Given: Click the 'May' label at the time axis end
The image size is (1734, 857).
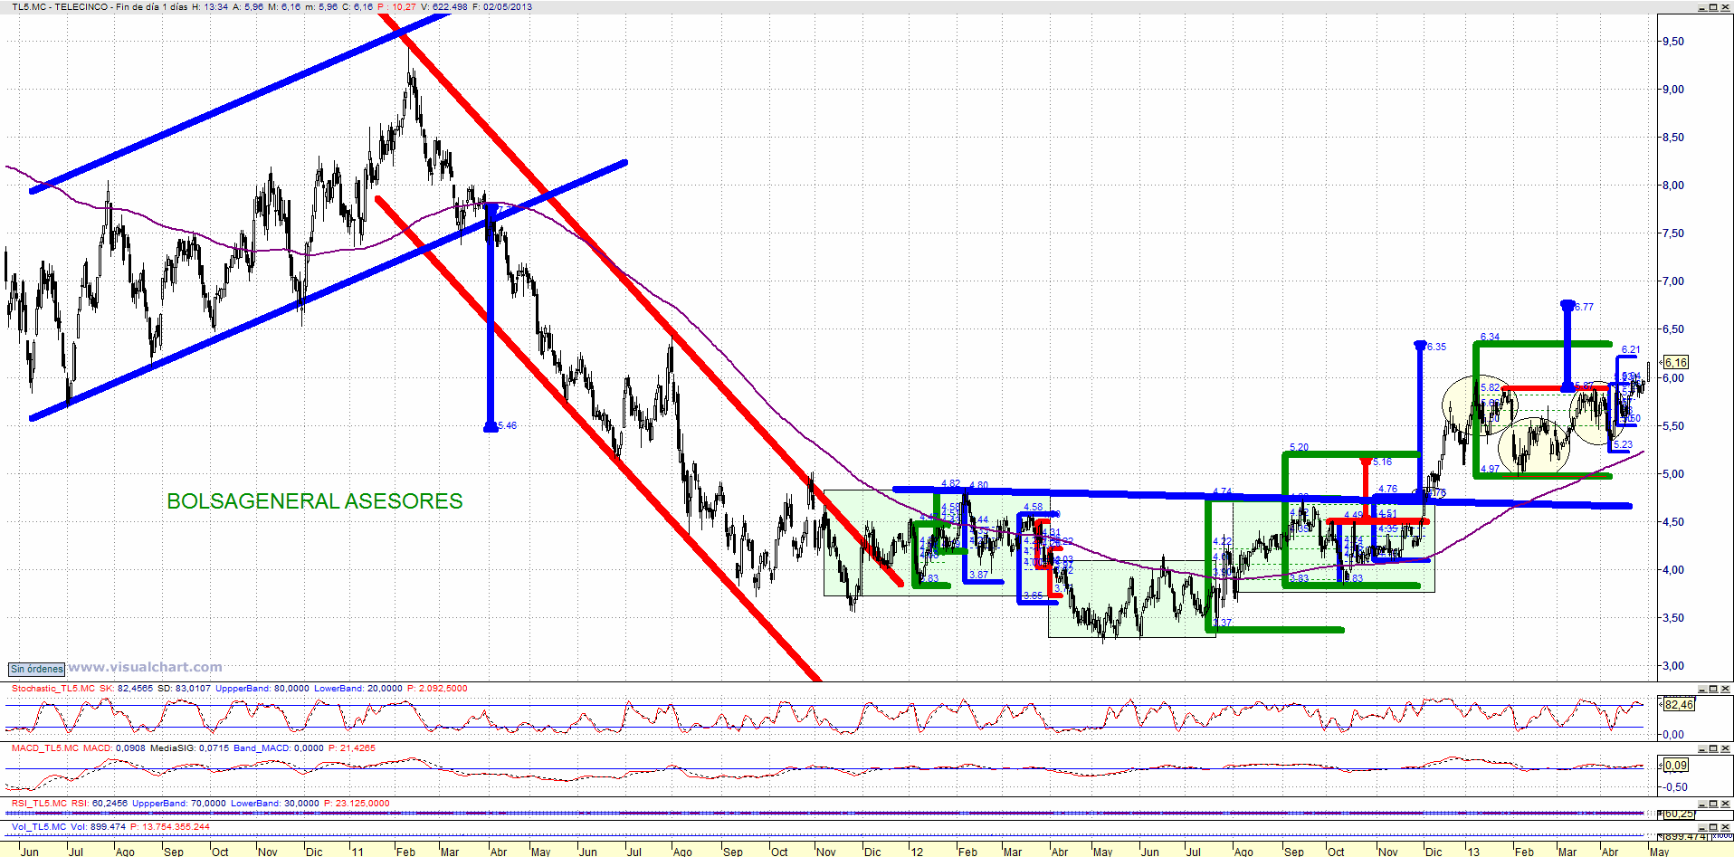Looking at the screenshot, I should [1659, 852].
